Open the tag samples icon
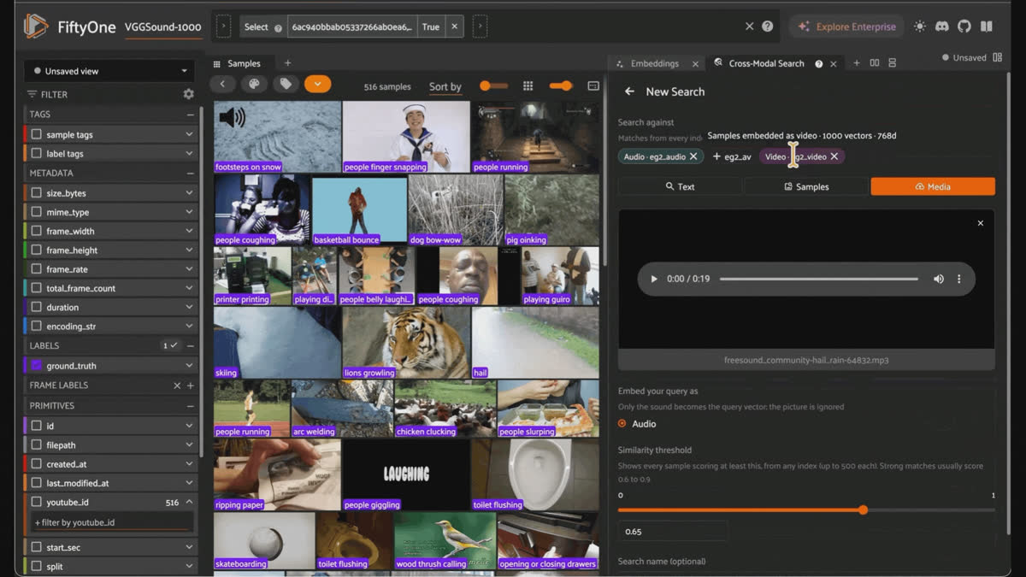This screenshot has width=1026, height=577. coord(286,85)
